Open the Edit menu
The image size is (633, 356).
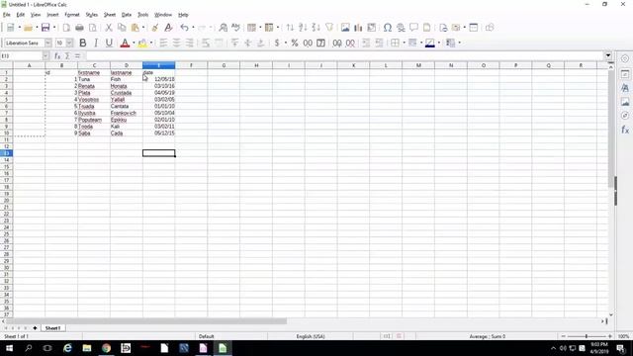tap(20, 15)
